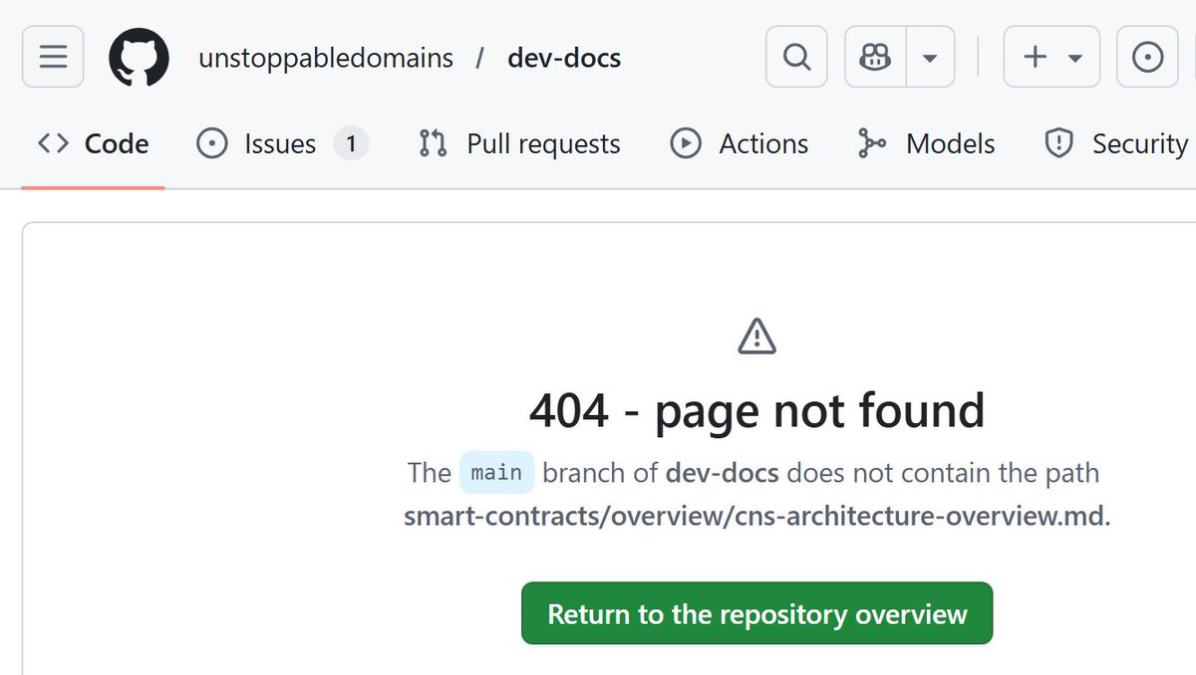Click the GitHub Octocat logo
The width and height of the screenshot is (1196, 675).
139,57
